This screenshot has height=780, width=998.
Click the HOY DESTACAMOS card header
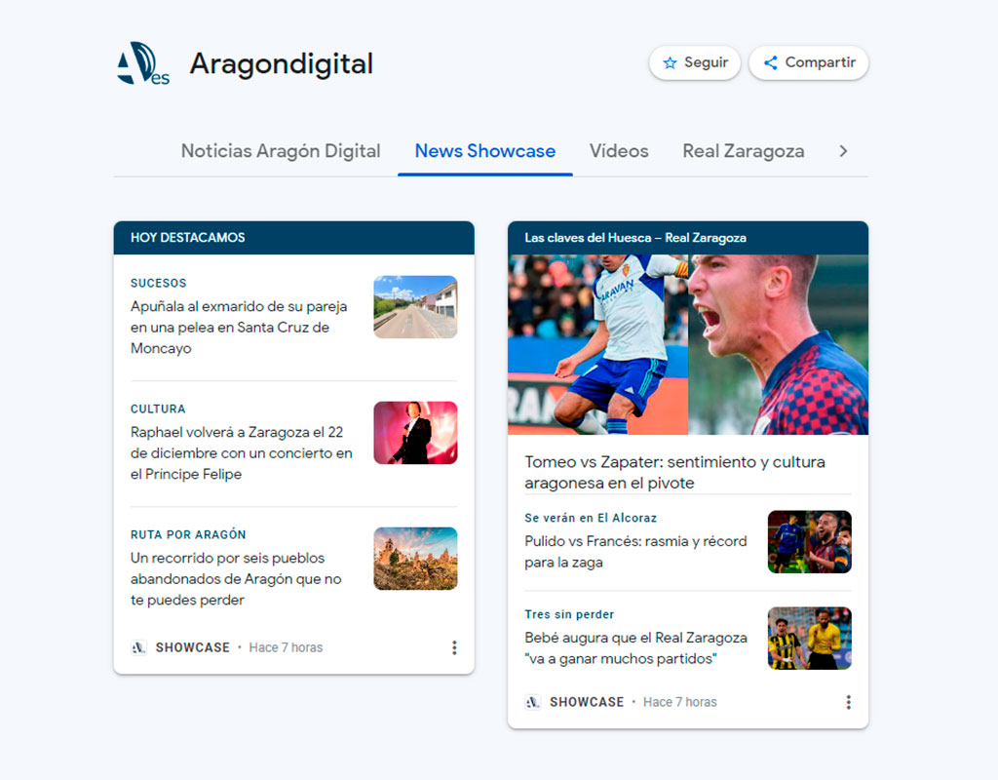point(294,238)
